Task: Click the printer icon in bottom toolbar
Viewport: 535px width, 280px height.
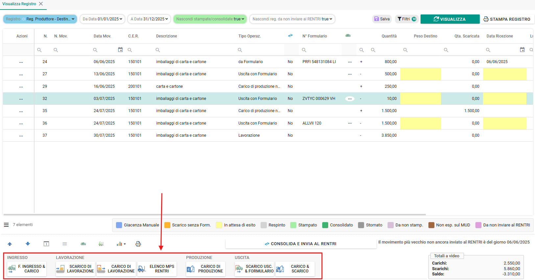Action: coord(138,244)
